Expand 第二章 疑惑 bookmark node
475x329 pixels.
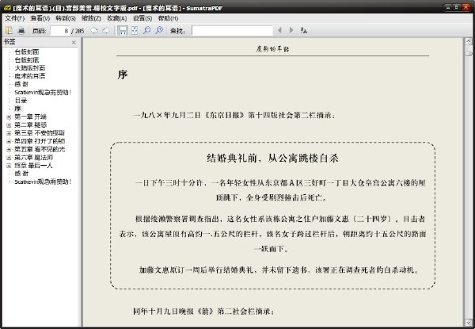[9, 125]
